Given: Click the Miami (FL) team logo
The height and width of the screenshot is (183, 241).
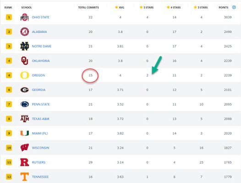Looking at the screenshot, I should coord(25,133).
